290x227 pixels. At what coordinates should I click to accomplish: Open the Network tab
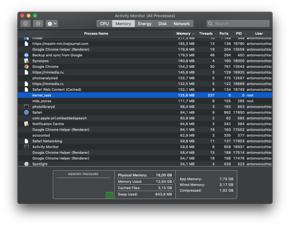click(182, 24)
